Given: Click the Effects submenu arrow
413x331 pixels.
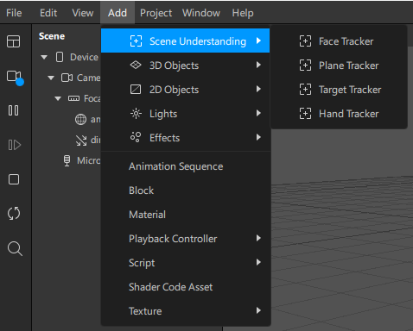Looking at the screenshot, I should click(258, 137).
